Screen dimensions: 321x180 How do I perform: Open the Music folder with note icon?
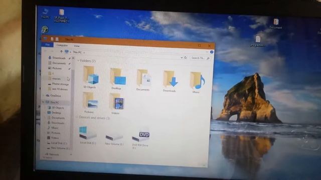click(x=197, y=82)
